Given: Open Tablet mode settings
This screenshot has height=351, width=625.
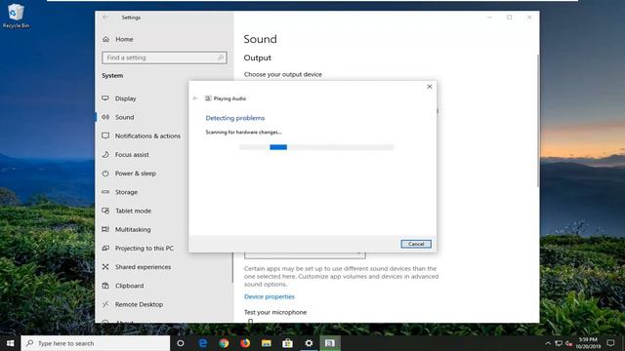Looking at the screenshot, I should (x=133, y=211).
